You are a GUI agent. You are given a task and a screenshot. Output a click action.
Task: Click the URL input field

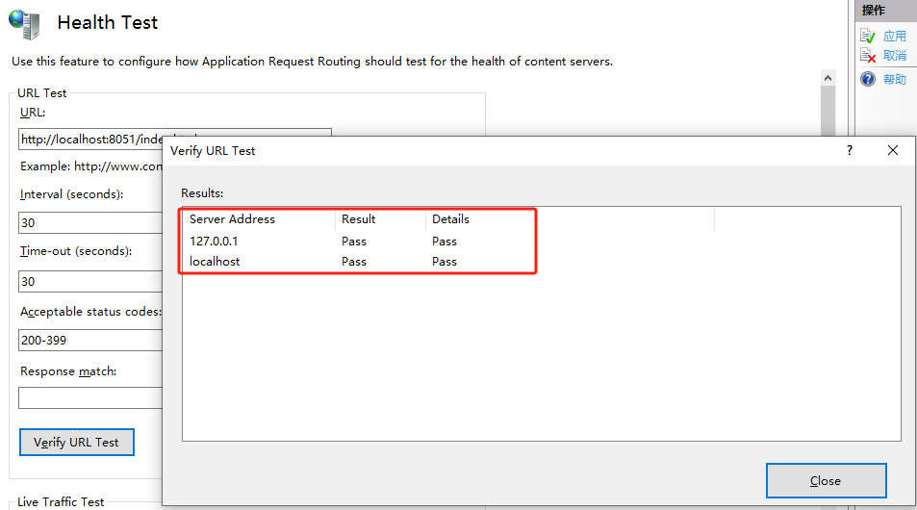(x=90, y=140)
